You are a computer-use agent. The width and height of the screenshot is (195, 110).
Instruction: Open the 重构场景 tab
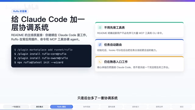tap(112, 107)
